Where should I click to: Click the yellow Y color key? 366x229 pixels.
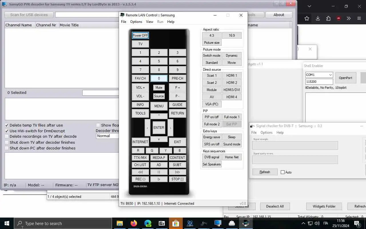tap(166, 150)
